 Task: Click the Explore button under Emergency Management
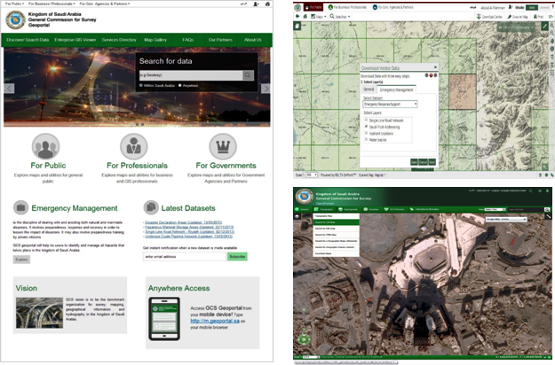21,260
